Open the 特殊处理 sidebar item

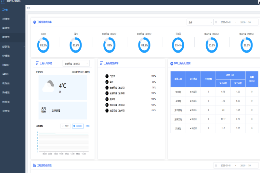[13, 102]
